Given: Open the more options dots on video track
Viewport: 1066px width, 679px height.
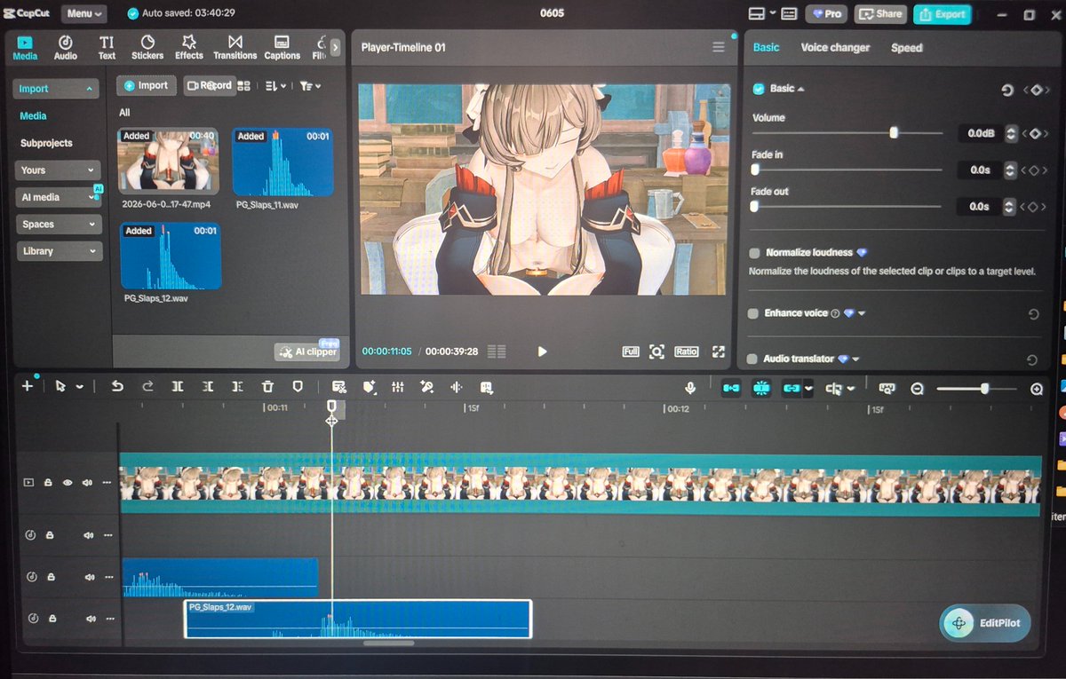Looking at the screenshot, I should tap(107, 483).
